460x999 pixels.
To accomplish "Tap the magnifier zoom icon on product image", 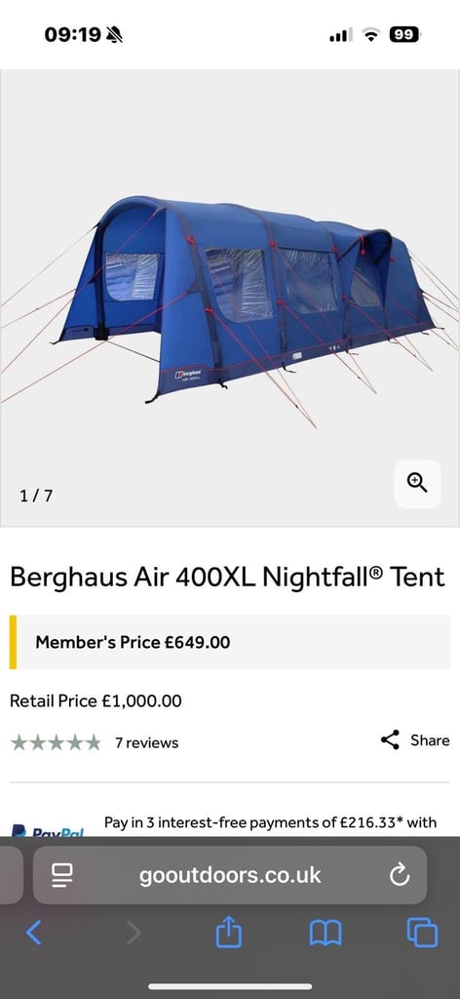I will [417, 484].
